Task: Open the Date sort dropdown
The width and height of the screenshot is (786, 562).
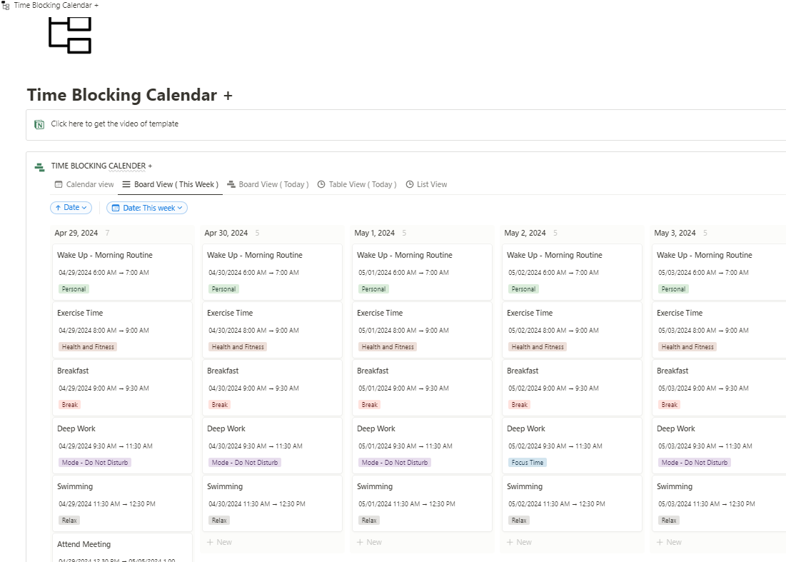Action: coord(71,207)
